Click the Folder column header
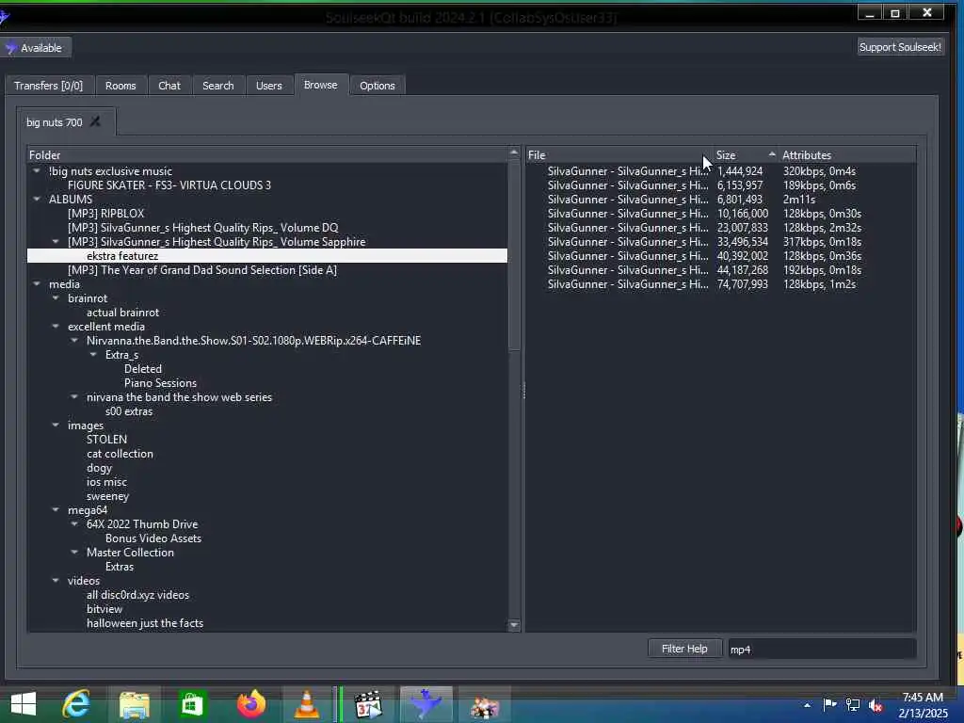The width and height of the screenshot is (964, 723). point(268,155)
